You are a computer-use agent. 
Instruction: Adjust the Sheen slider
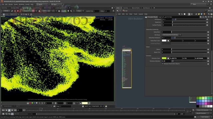[189, 49]
